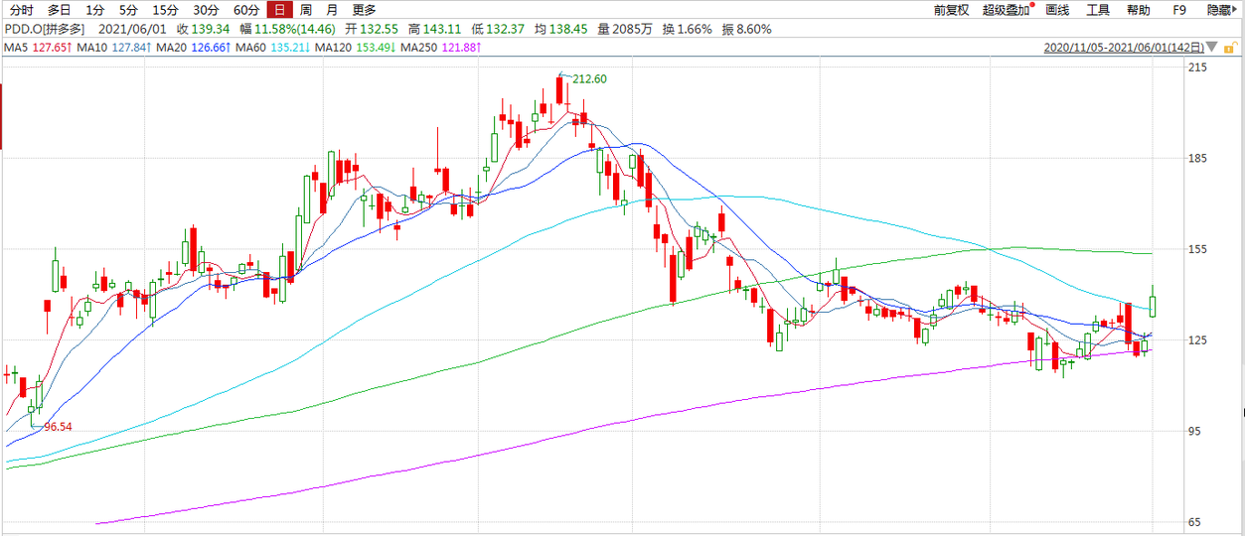The height and width of the screenshot is (536, 1245).
Task: Switch chart to 月 monthly period
Action: click(x=331, y=10)
